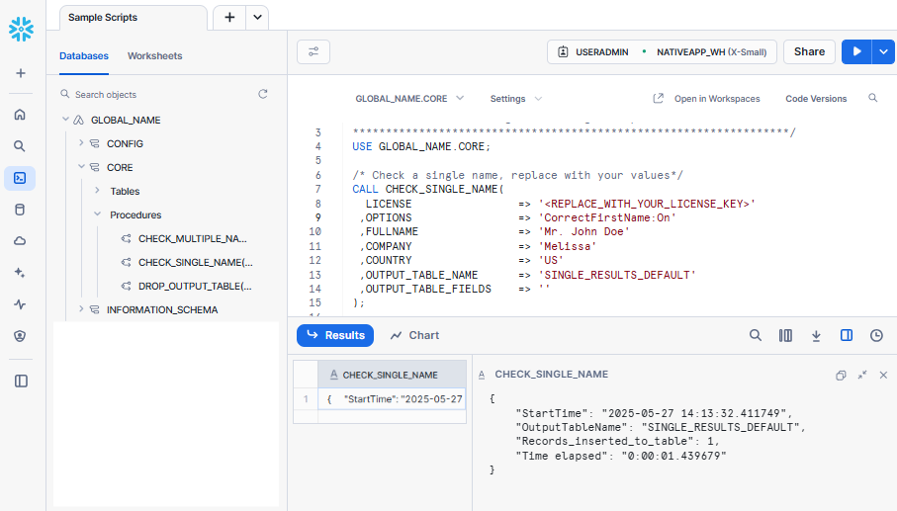Expand the Tables folder
The height and width of the screenshot is (511, 897).
click(x=97, y=191)
